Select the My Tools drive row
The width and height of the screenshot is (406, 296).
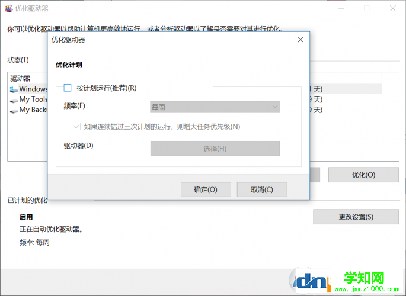[x=28, y=99]
